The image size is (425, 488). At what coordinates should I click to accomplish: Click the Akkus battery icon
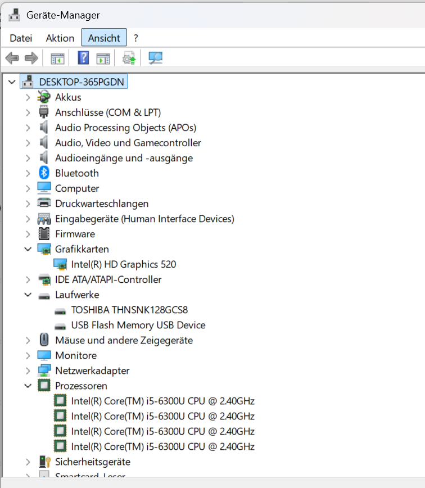[44, 97]
